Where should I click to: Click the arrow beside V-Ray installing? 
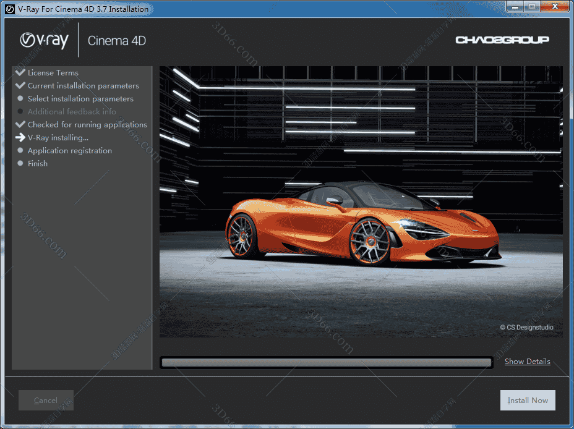20,137
